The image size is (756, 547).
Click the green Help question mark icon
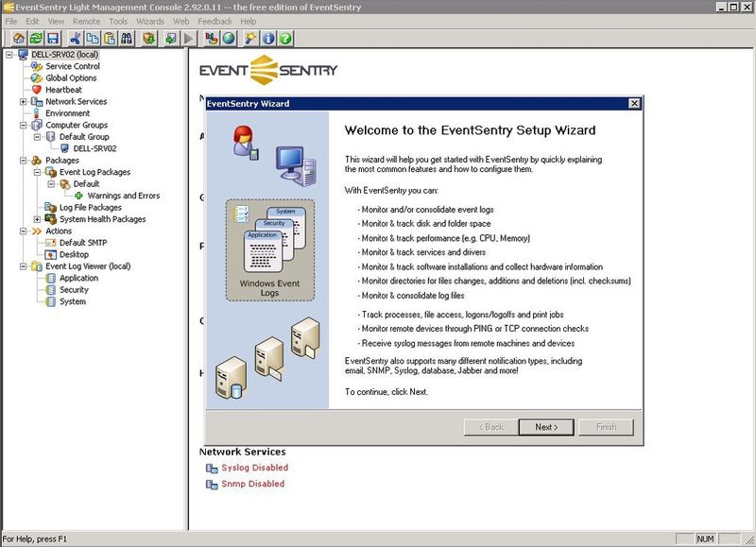[x=285, y=38]
